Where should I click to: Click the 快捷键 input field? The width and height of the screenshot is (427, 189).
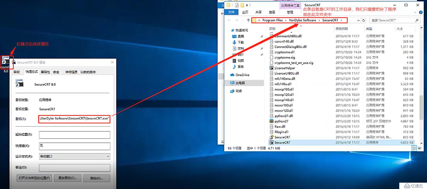point(75,146)
